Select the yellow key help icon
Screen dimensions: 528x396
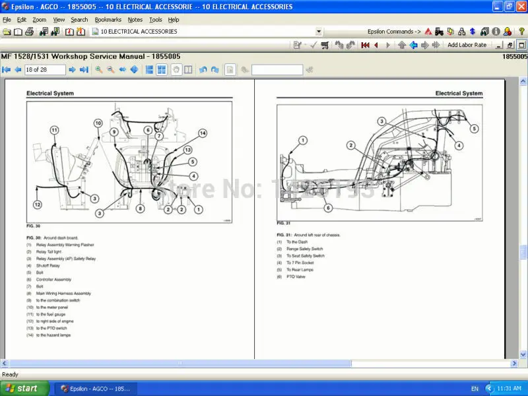tap(521, 31)
